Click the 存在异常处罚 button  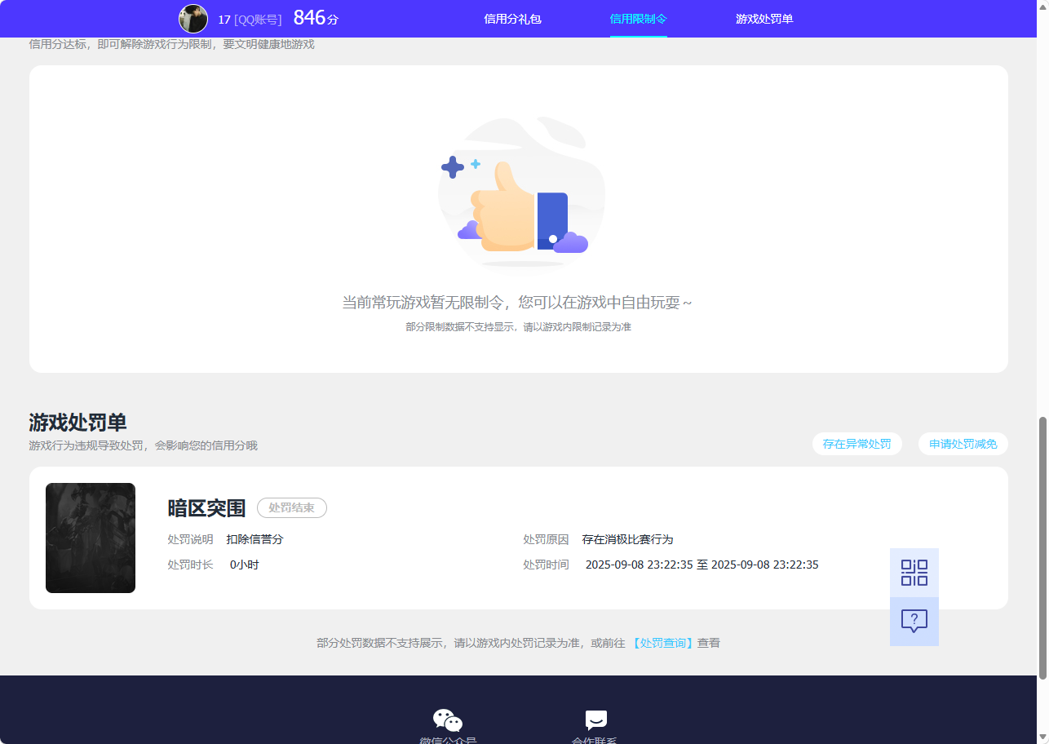click(857, 444)
